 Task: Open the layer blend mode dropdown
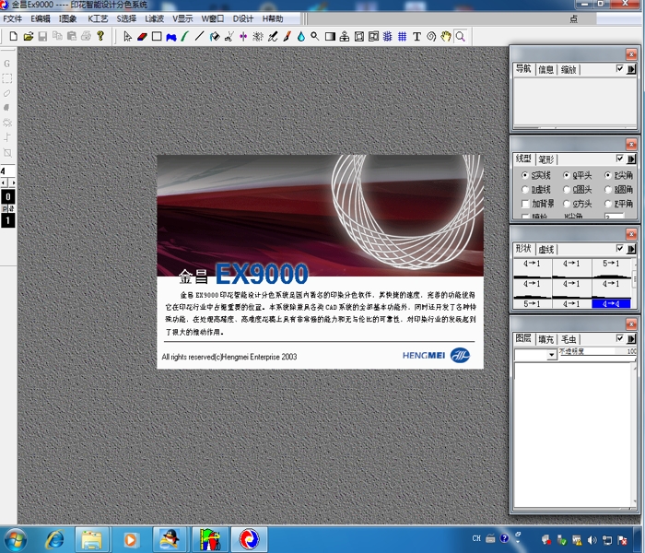(551, 354)
